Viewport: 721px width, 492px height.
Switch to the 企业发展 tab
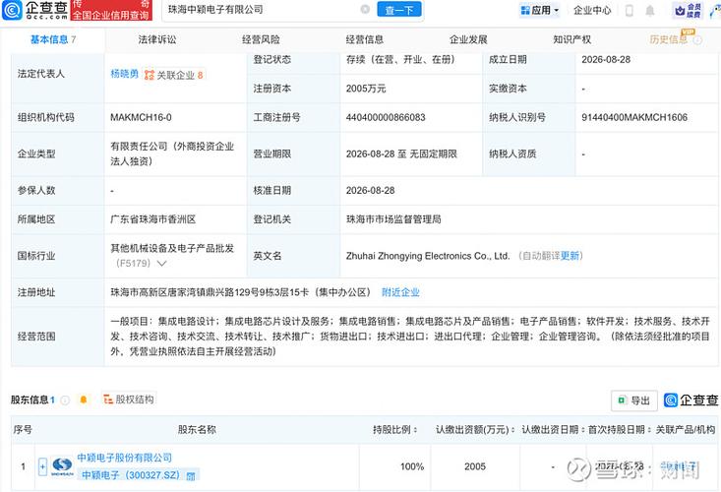[468, 39]
